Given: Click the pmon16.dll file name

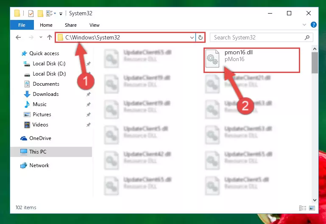Looking at the screenshot, I should pos(239,53).
